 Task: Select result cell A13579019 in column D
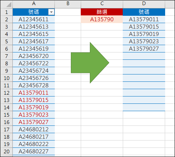(x=144, y=34)
